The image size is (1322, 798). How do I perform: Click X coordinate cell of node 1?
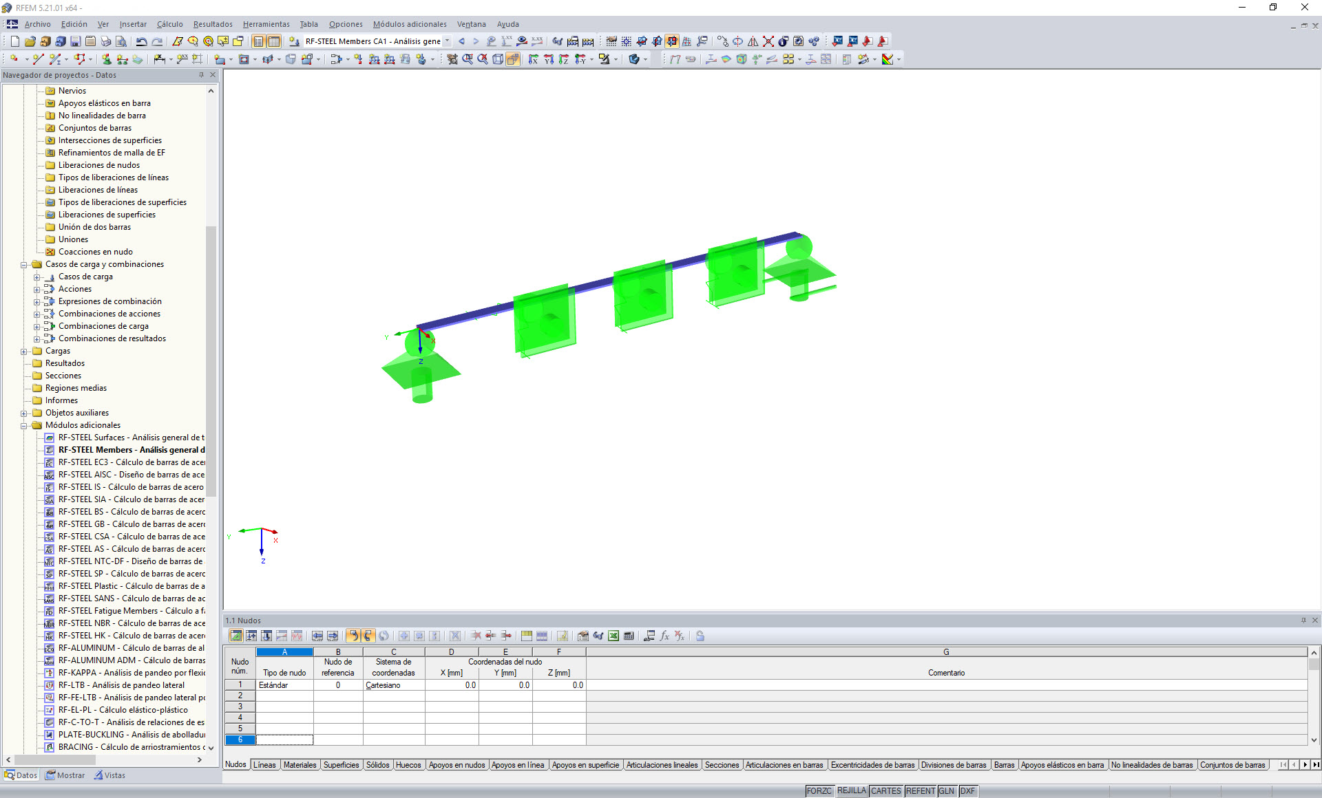(x=452, y=685)
